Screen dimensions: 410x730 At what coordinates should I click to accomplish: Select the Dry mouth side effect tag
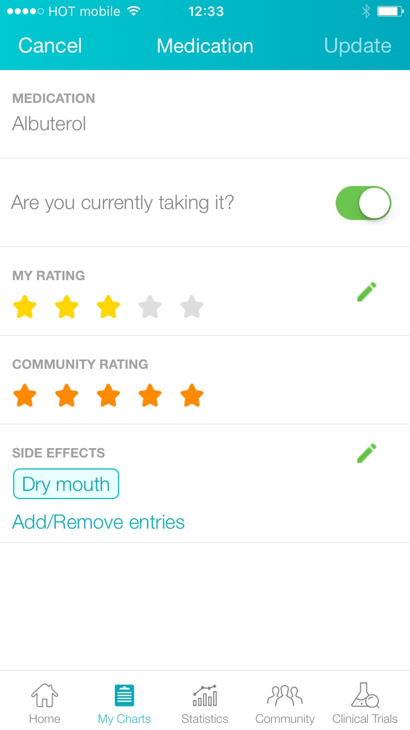pyautogui.click(x=66, y=484)
